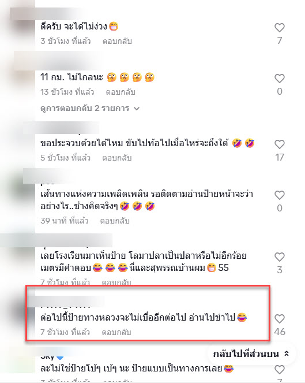Like the '11 กม. ไม่ไกลนะ' comment

tap(280, 79)
